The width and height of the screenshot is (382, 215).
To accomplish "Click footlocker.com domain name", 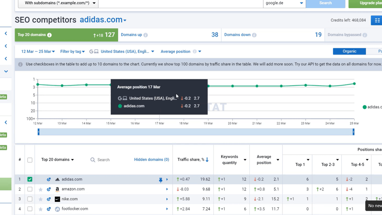I will (75, 209).
